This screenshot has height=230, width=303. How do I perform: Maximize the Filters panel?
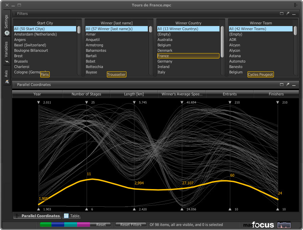coord(282,14)
